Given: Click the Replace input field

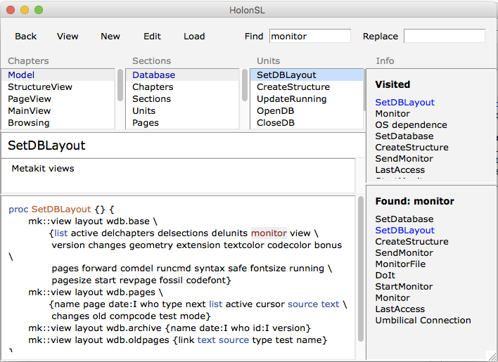Looking at the screenshot, I should pos(444,36).
